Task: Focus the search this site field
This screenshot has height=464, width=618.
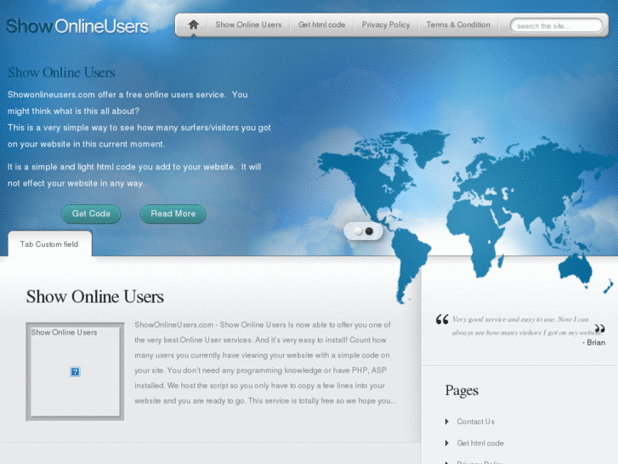Action: point(556,26)
